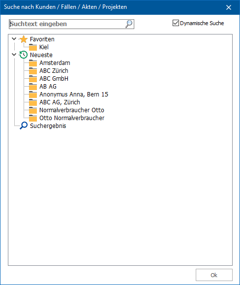Click the Ok button
Viewport: 240px width, 285px height.
(214, 275)
